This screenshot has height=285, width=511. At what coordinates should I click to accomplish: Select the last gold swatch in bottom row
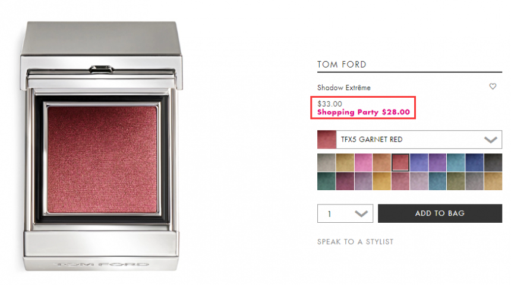(x=493, y=181)
